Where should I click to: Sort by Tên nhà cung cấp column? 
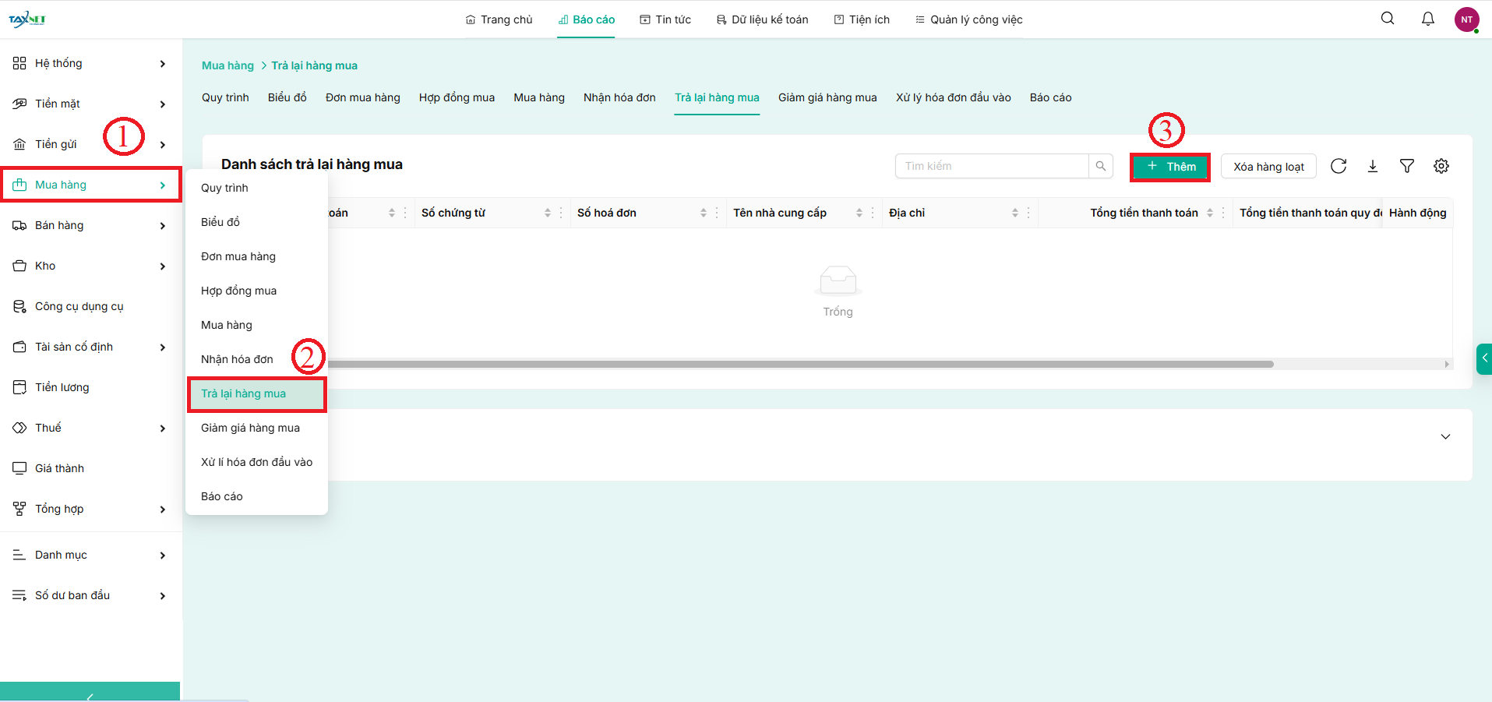pyautogui.click(x=859, y=213)
